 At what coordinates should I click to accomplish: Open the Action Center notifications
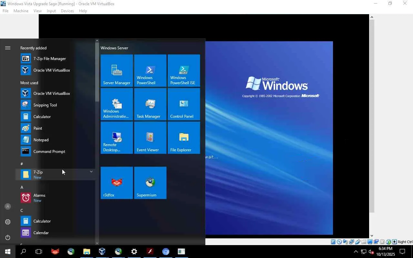(x=402, y=252)
